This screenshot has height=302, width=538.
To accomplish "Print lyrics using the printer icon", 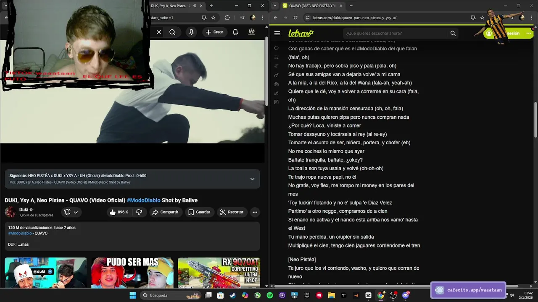I will pos(276,84).
